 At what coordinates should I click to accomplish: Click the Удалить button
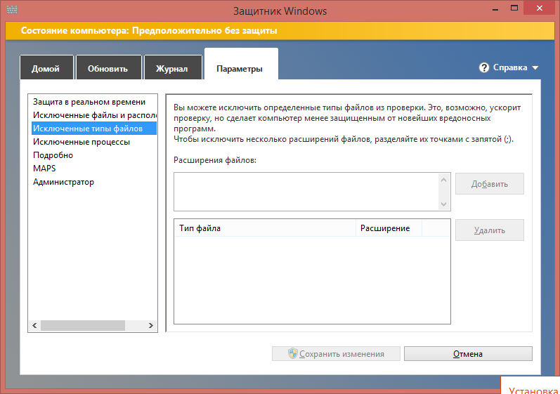point(489,230)
